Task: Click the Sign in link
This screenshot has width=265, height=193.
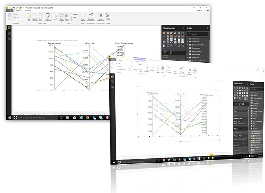Action: [200, 10]
